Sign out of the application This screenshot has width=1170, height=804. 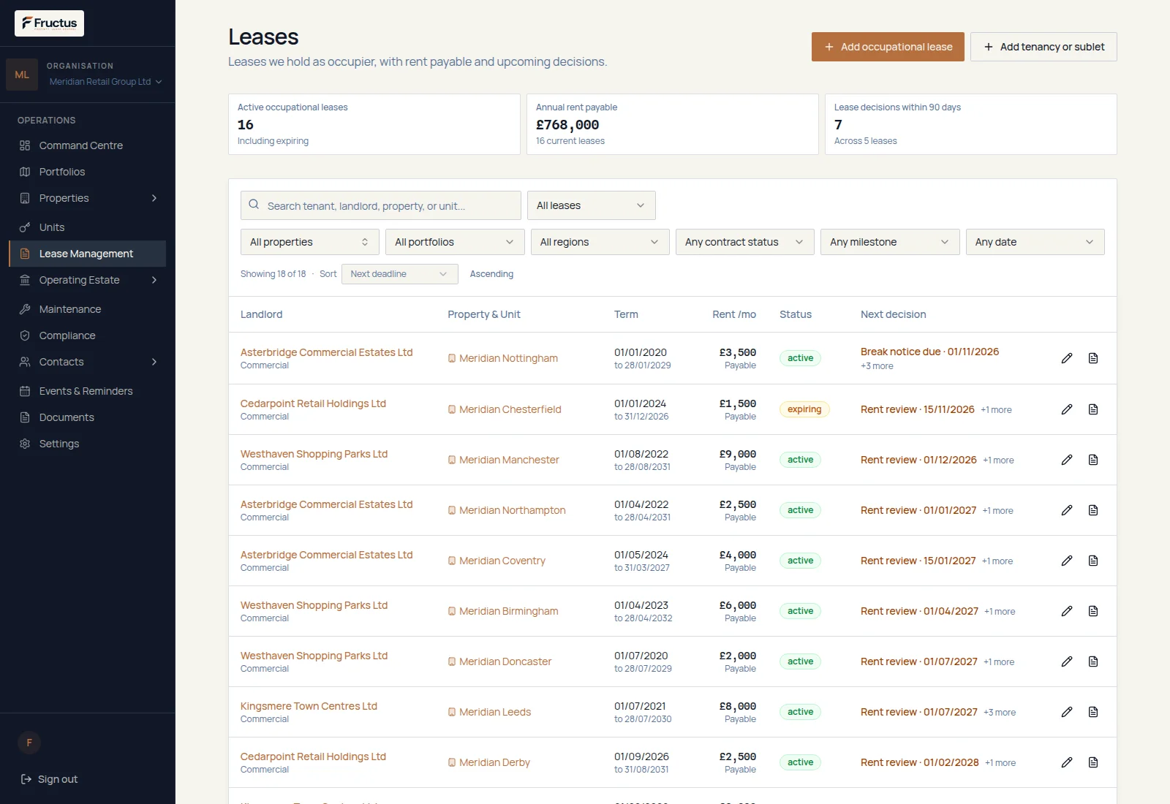point(48,779)
